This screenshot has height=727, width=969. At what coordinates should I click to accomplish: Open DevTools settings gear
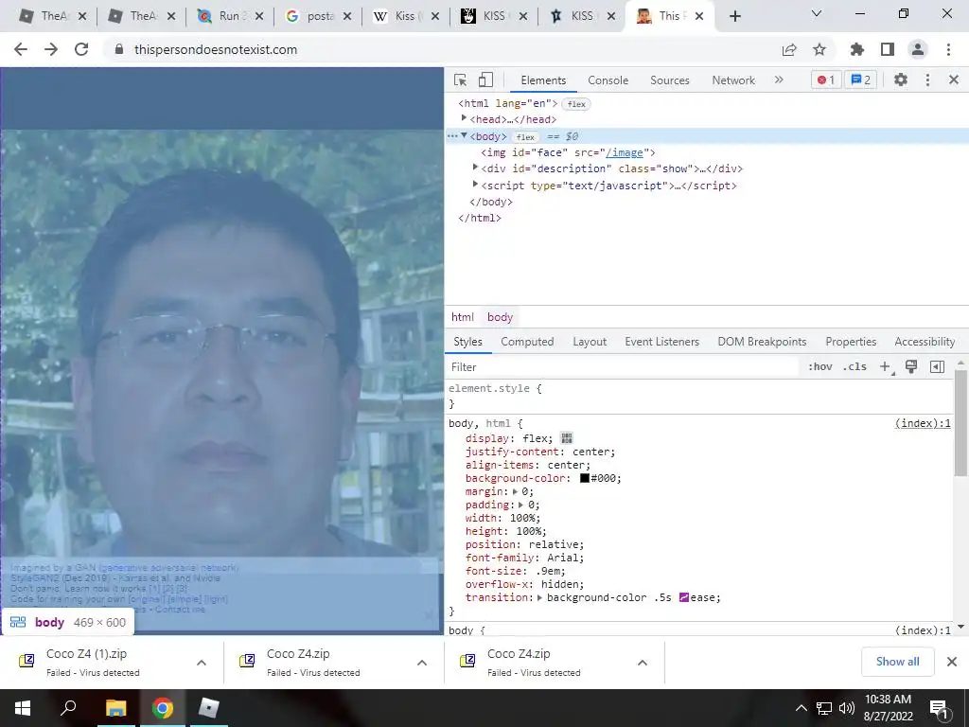pyautogui.click(x=901, y=80)
